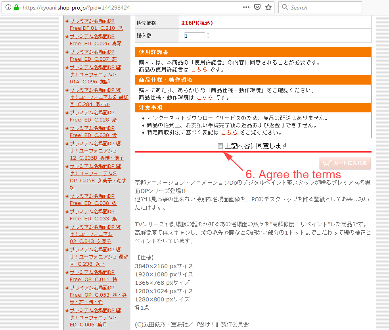
Task: Open the 特定商取引法 こちら link
Action: pyautogui.click(x=229, y=132)
